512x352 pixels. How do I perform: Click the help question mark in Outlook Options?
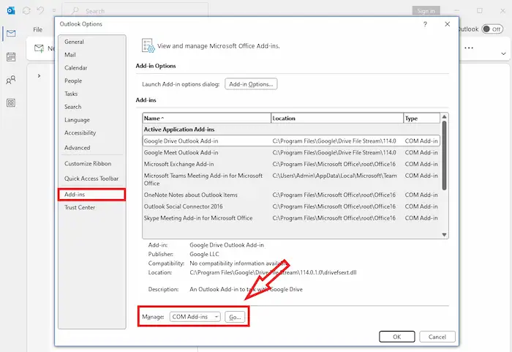point(425,24)
